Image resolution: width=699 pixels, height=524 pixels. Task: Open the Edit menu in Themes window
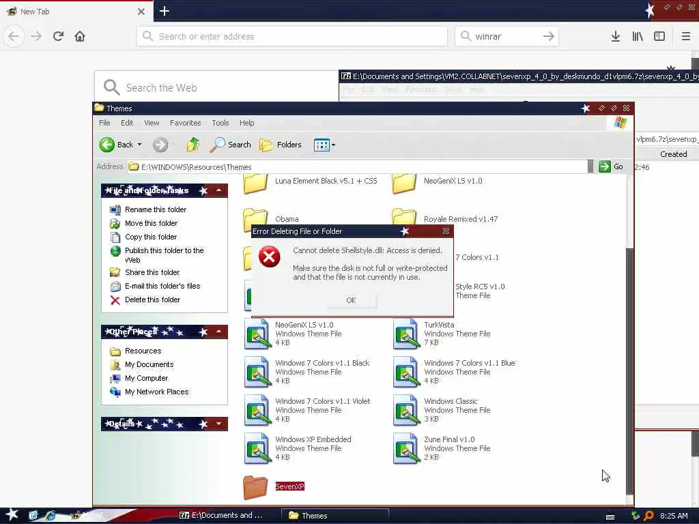[127, 123]
